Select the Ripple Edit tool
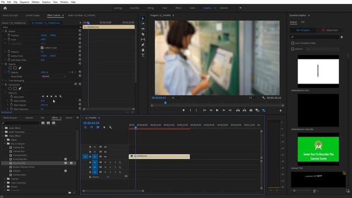 pyautogui.click(x=143, y=29)
